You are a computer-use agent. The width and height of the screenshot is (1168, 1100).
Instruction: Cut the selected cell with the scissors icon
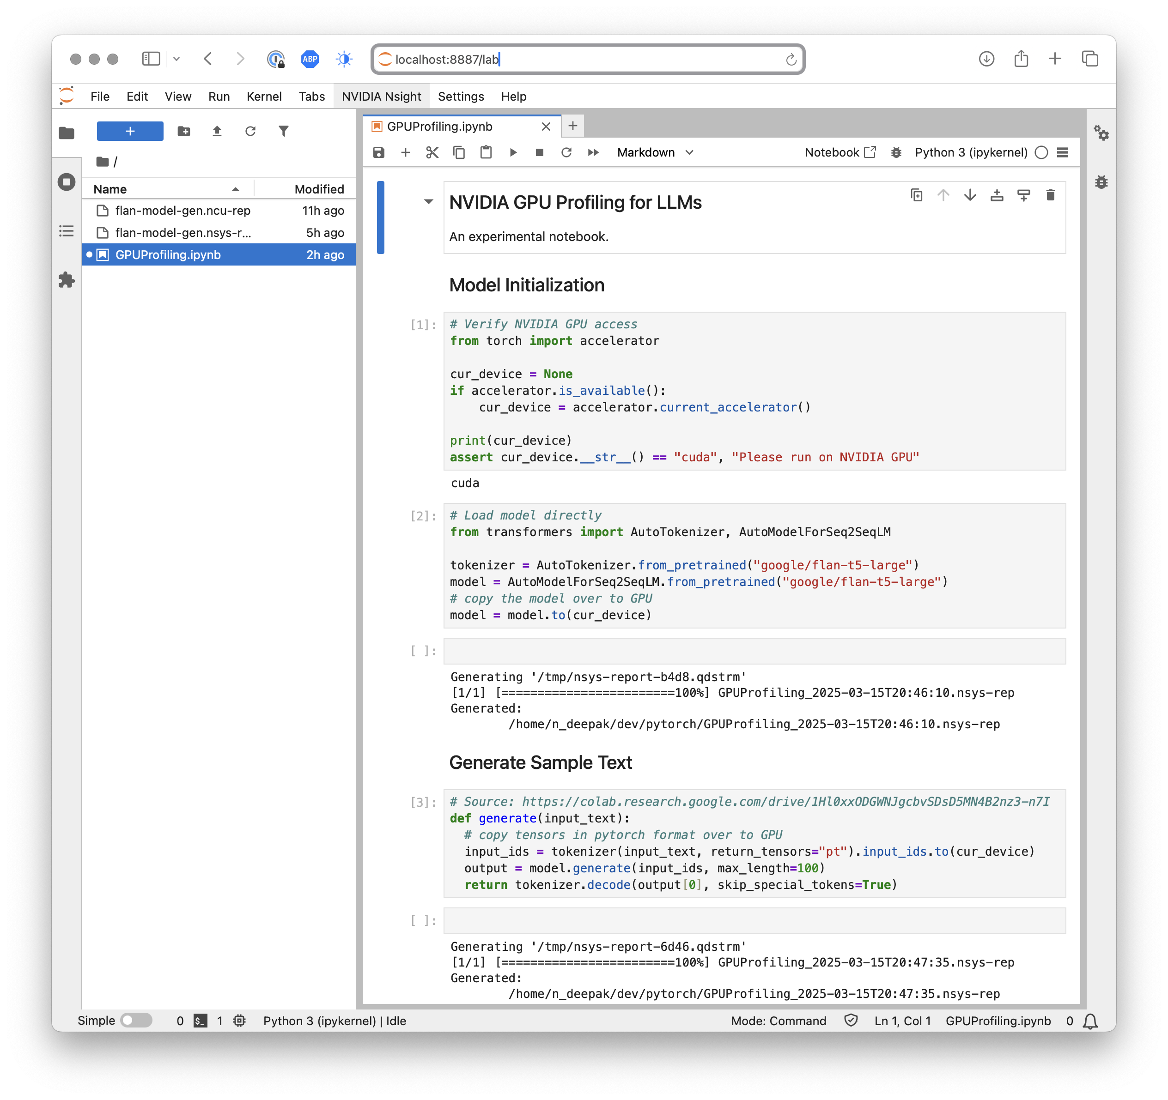pyautogui.click(x=432, y=153)
